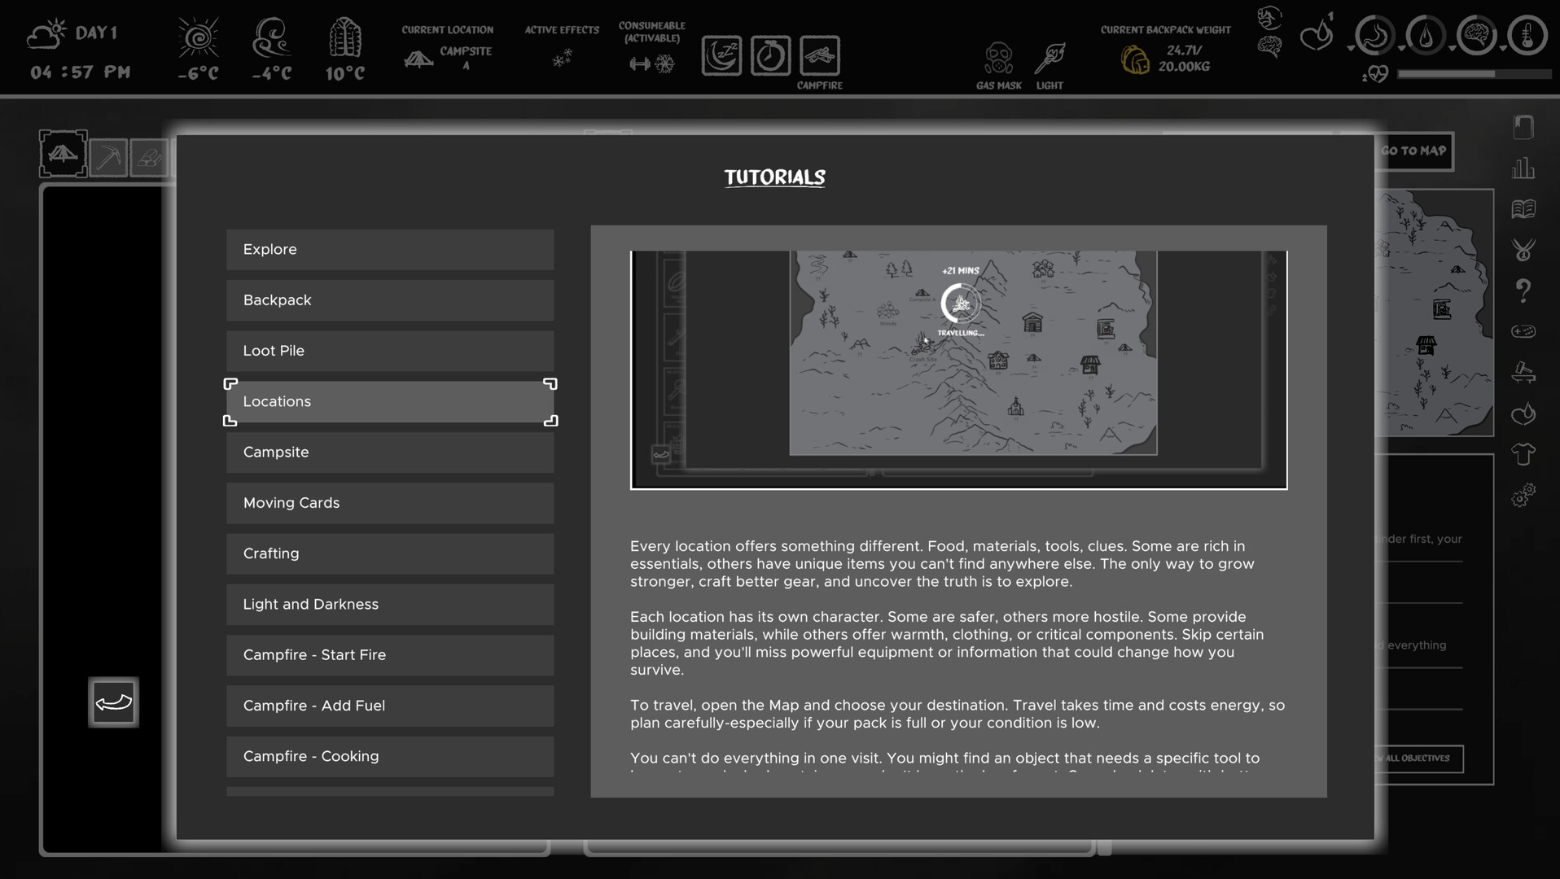This screenshot has width=1560, height=879.
Task: Toggle the Light torch
Action: pos(1049,59)
